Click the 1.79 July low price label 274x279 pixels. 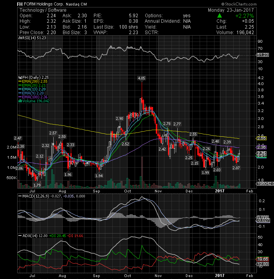[37, 185]
